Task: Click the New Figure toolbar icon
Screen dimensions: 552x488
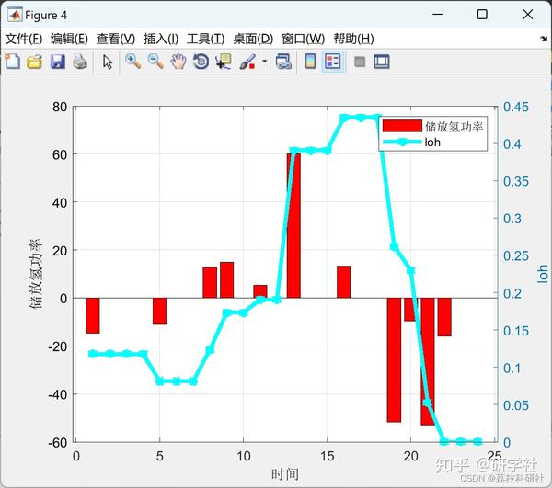Action: pos(13,62)
